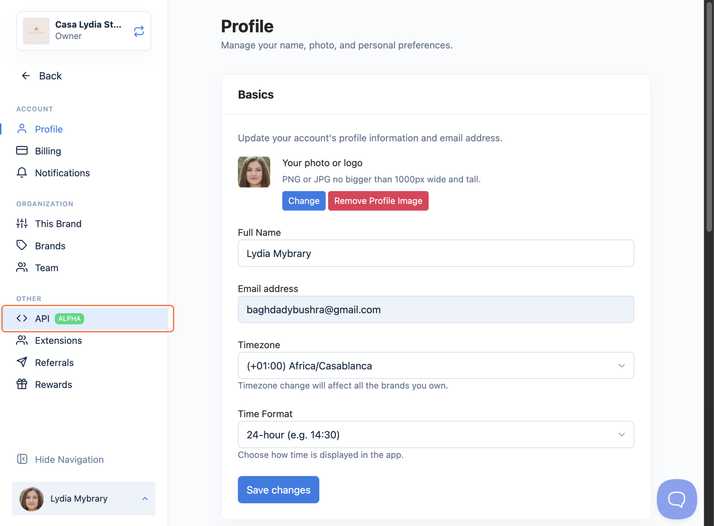The width and height of the screenshot is (714, 526).
Task: Open the chat support bubble
Action: [676, 499]
